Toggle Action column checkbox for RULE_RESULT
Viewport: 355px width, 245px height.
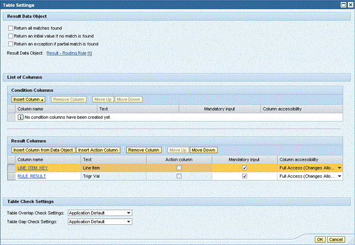[179, 176]
